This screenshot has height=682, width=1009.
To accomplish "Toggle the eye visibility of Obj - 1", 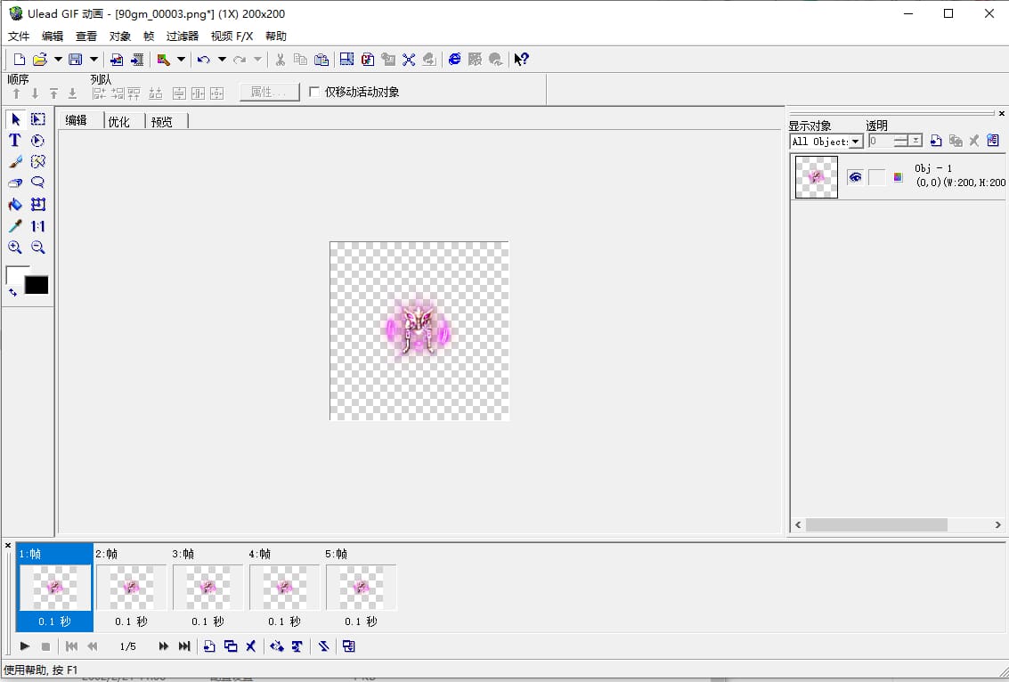I will (x=855, y=177).
